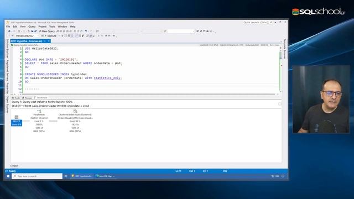Click the Windows Start button

tap(8, 176)
